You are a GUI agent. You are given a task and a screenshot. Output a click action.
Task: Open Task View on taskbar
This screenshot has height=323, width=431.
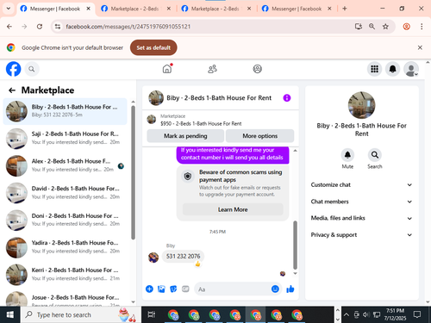(152, 314)
